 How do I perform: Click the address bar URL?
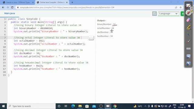coord(67,7)
